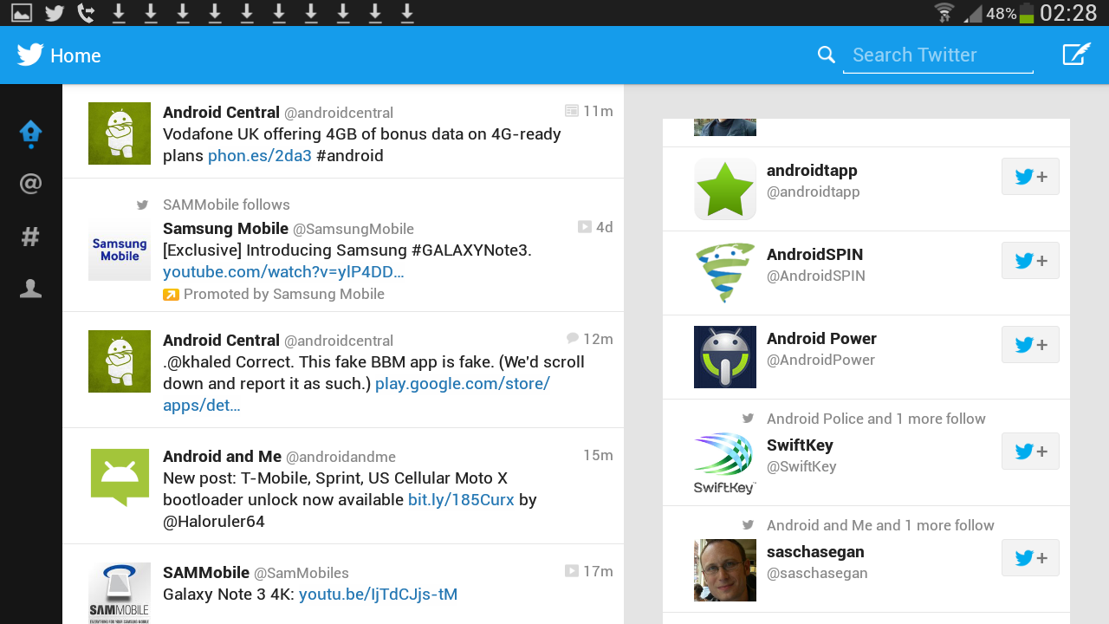Screen dimensions: 1109x624
Task: Tap conversation bubble icon next to 12m
Action: tap(573, 338)
